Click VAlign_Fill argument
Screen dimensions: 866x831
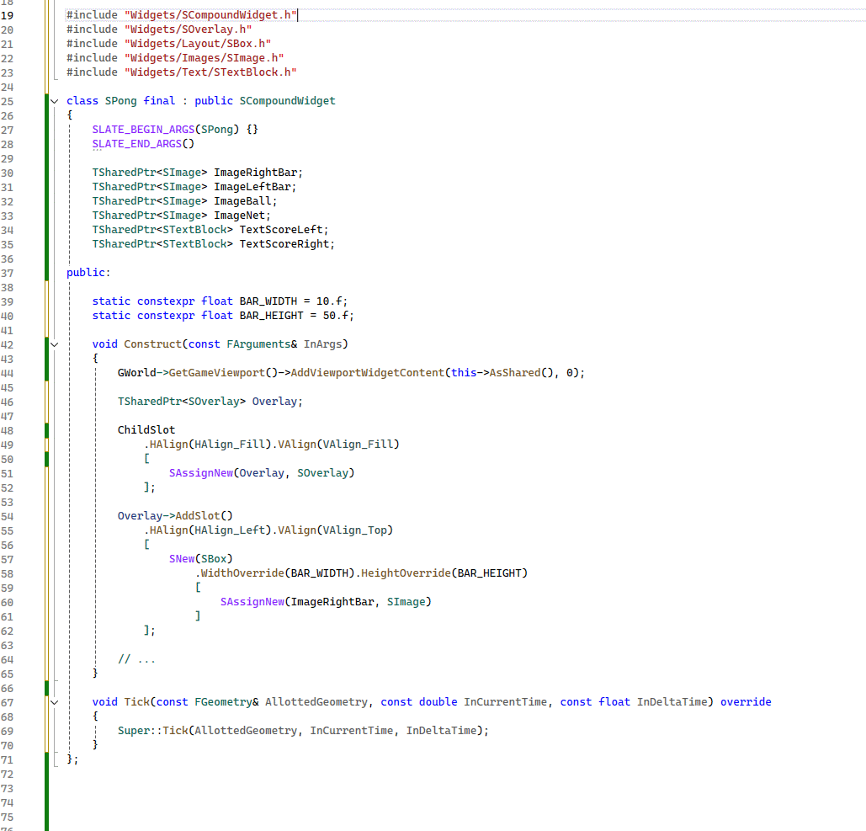pyautogui.click(x=358, y=445)
